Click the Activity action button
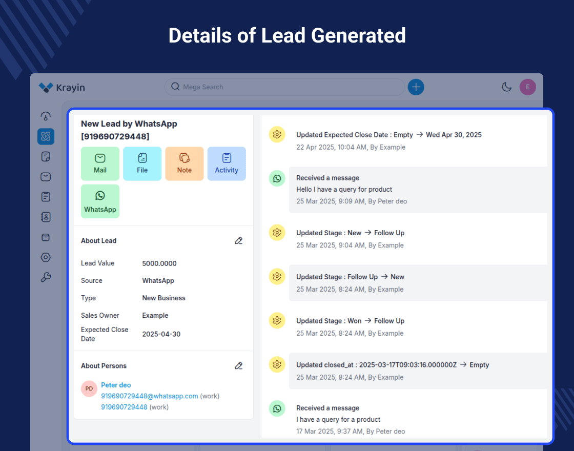Screen dimensions: 574x451 click(x=227, y=163)
